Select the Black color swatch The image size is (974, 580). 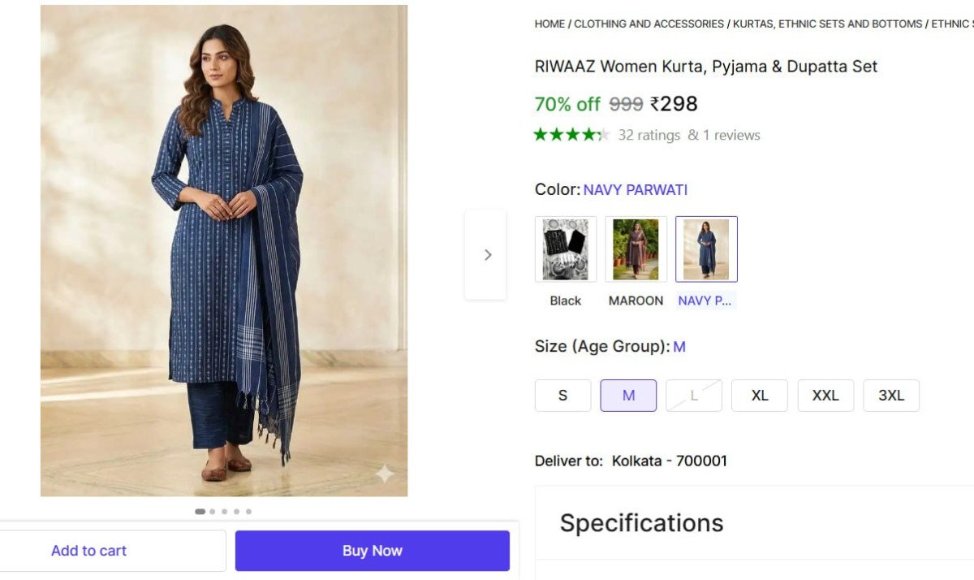(x=566, y=249)
